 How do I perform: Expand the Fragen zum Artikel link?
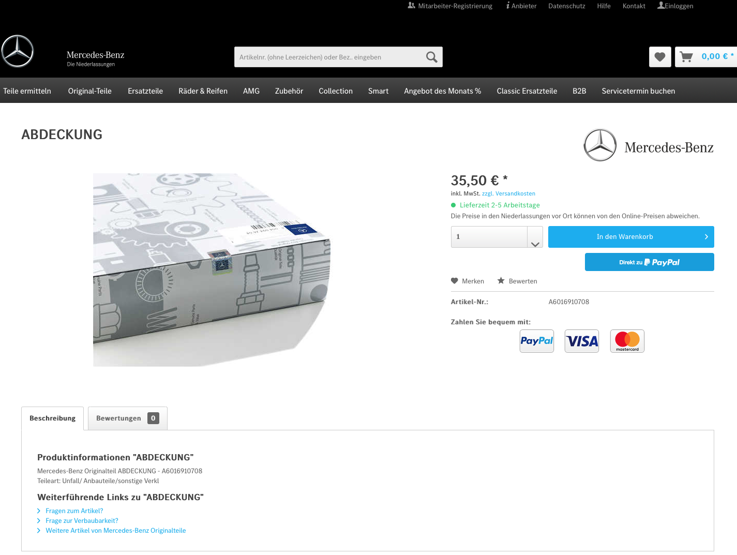click(74, 511)
